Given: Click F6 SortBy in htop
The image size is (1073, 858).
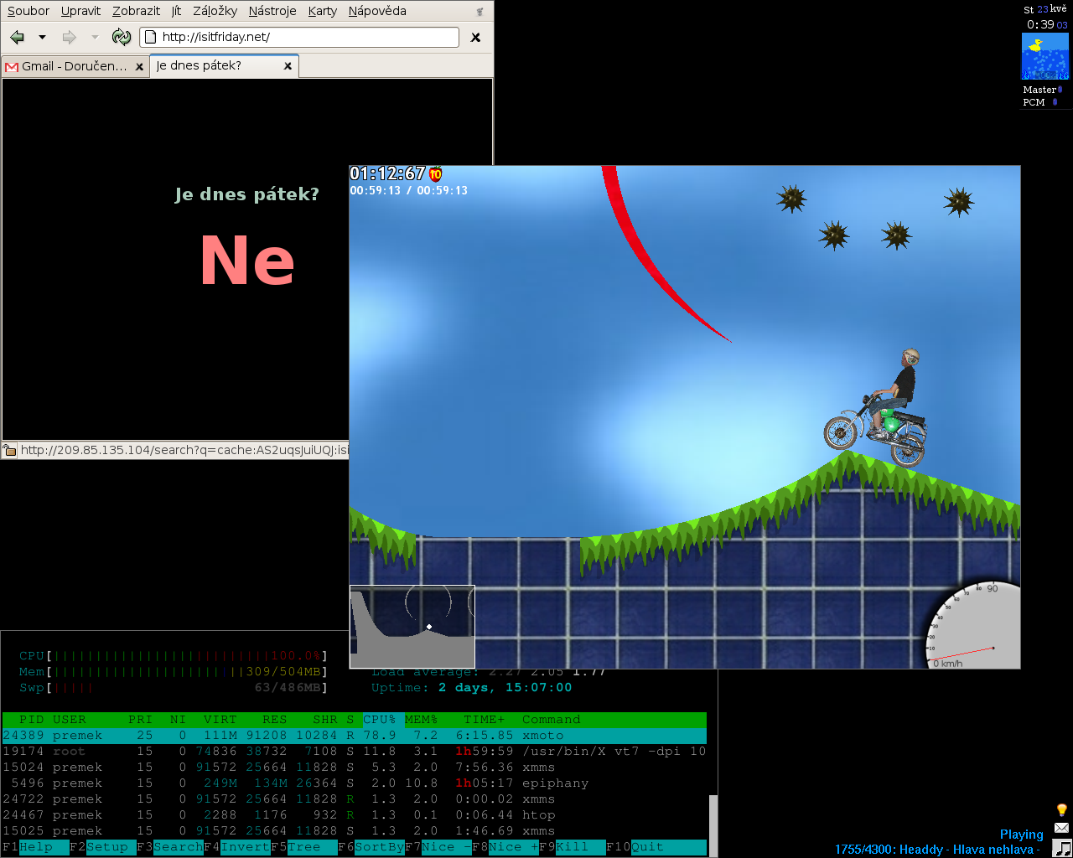Looking at the screenshot, I should click(x=371, y=847).
